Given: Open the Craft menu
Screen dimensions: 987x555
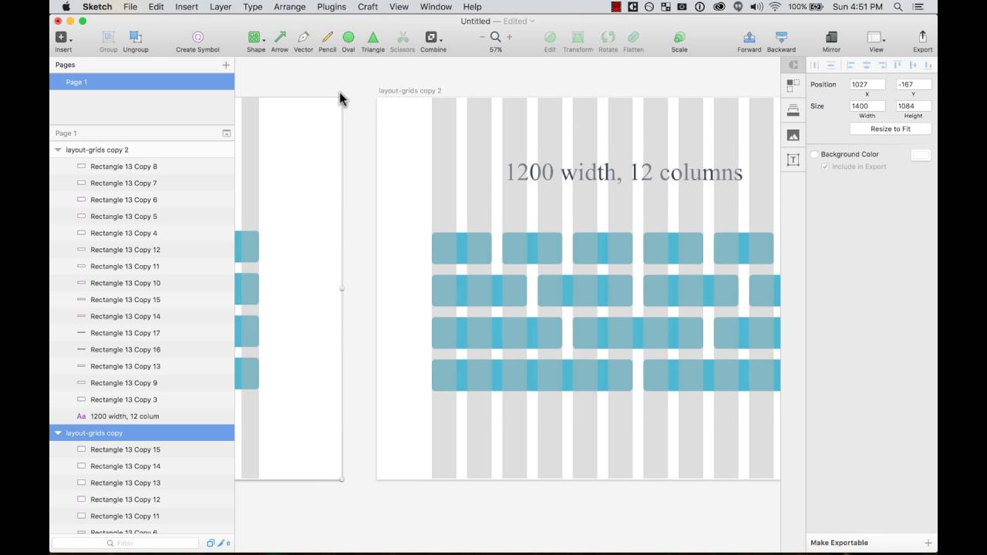Looking at the screenshot, I should coord(368,6).
